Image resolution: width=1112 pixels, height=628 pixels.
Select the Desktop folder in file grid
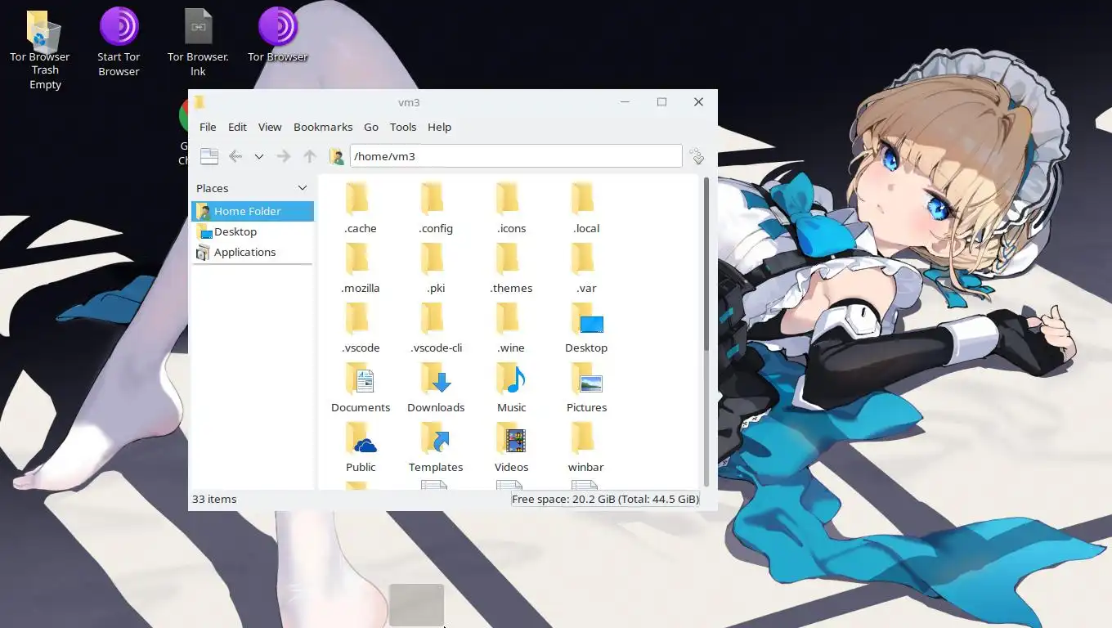586,328
